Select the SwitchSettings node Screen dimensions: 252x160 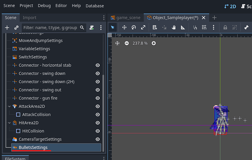33,57
